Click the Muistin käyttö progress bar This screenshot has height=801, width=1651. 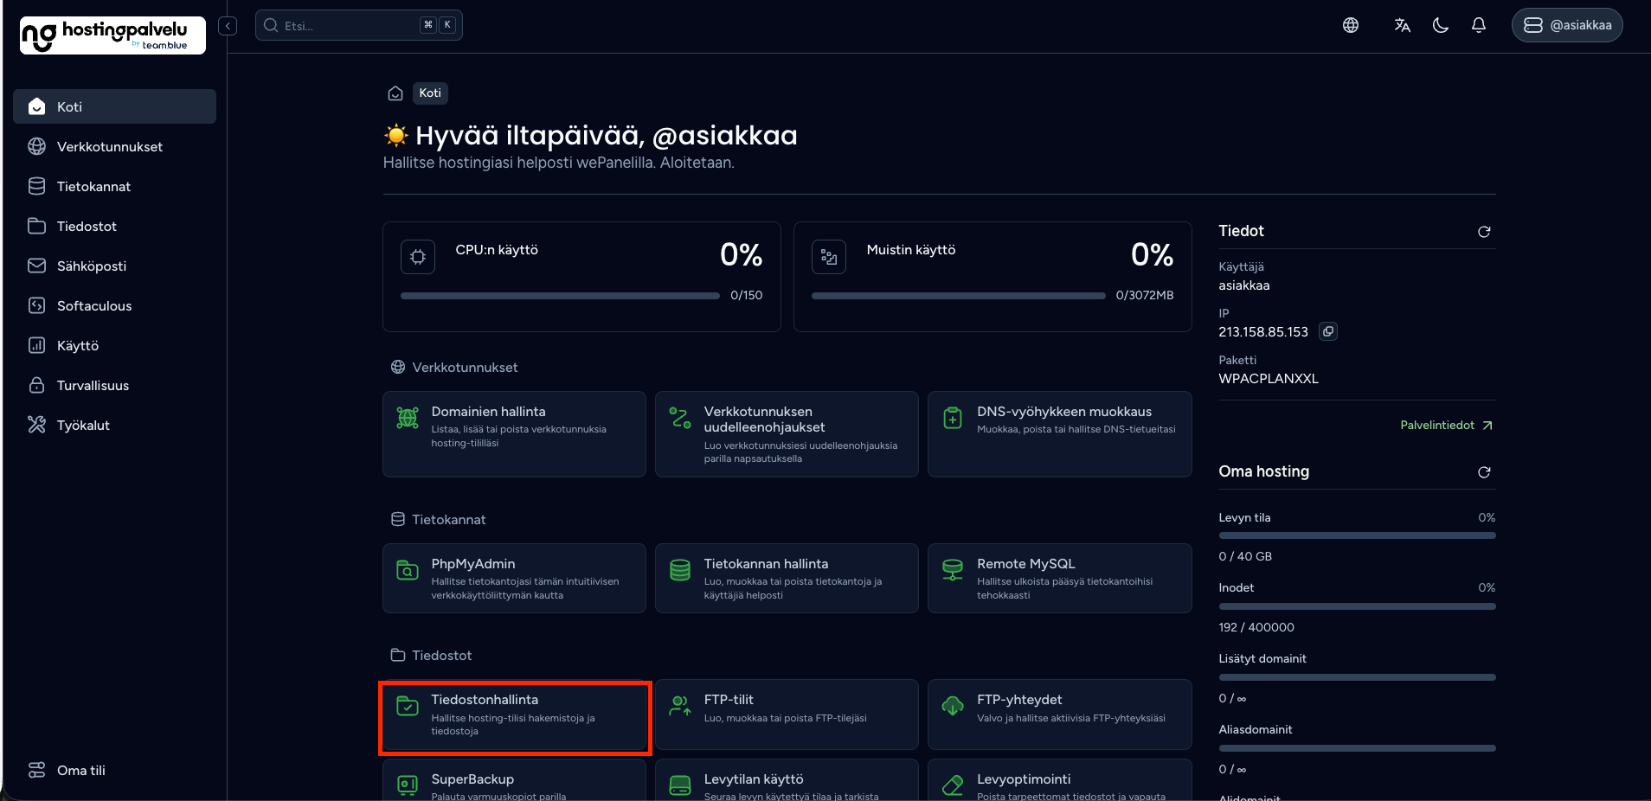[958, 296]
